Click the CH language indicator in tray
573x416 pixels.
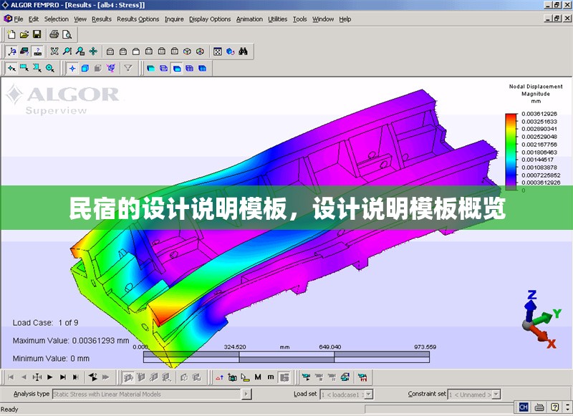[524, 407]
